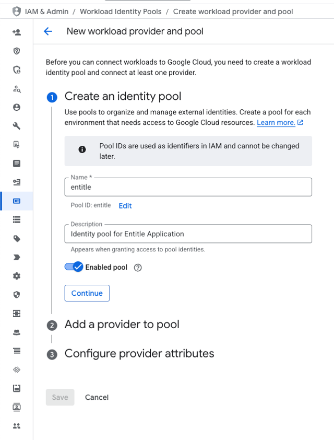Click the info icon in the Pool IDs notice
The image size is (334, 440).
point(82,149)
